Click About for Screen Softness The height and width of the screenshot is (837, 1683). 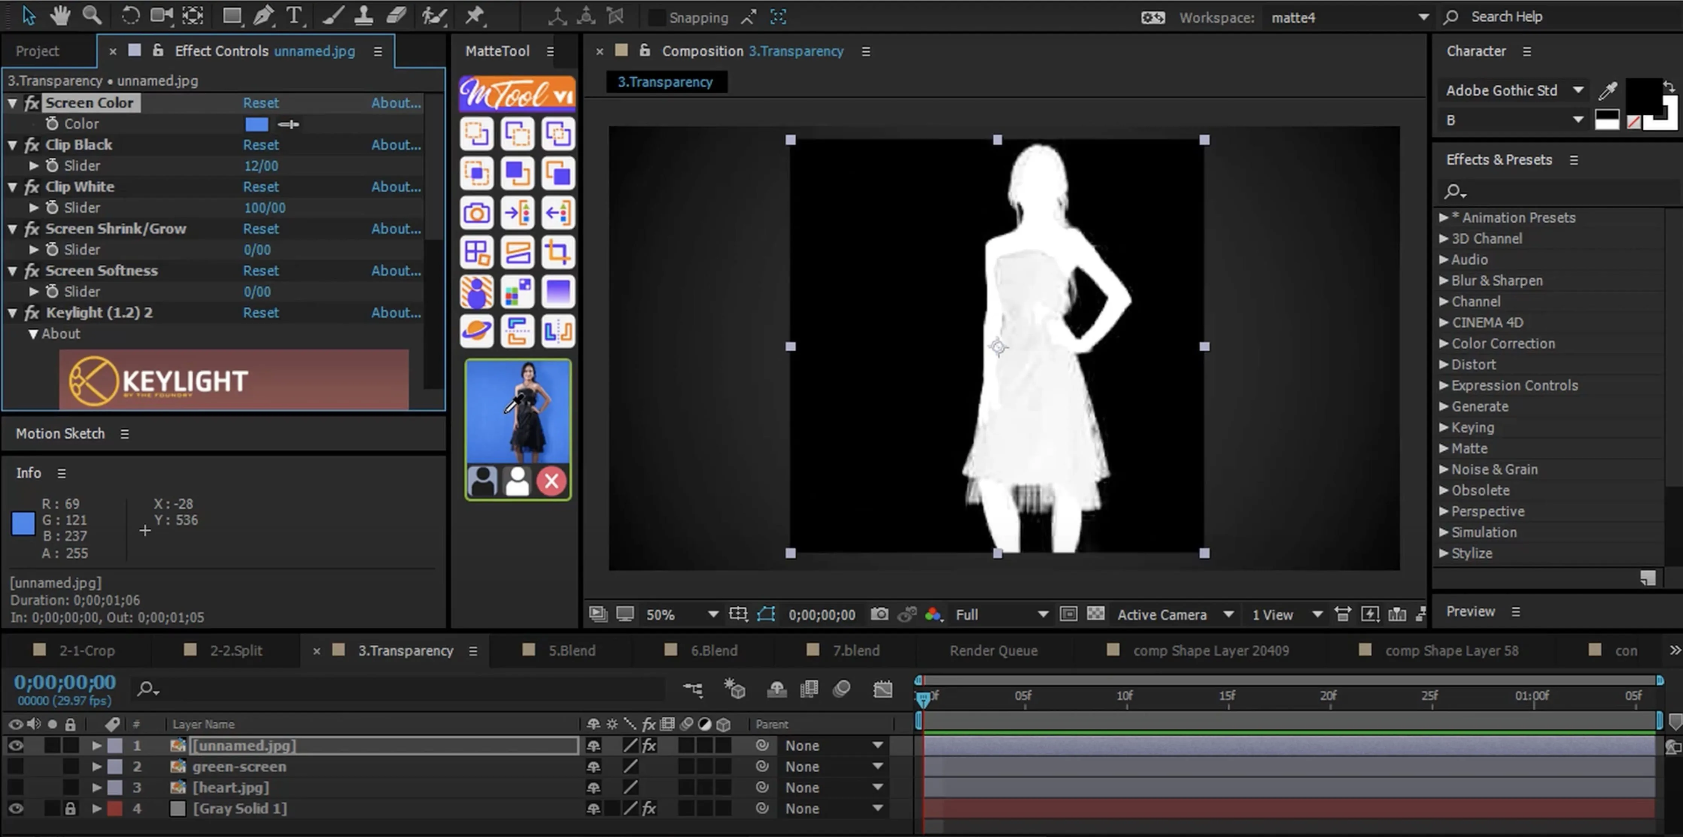tap(396, 270)
